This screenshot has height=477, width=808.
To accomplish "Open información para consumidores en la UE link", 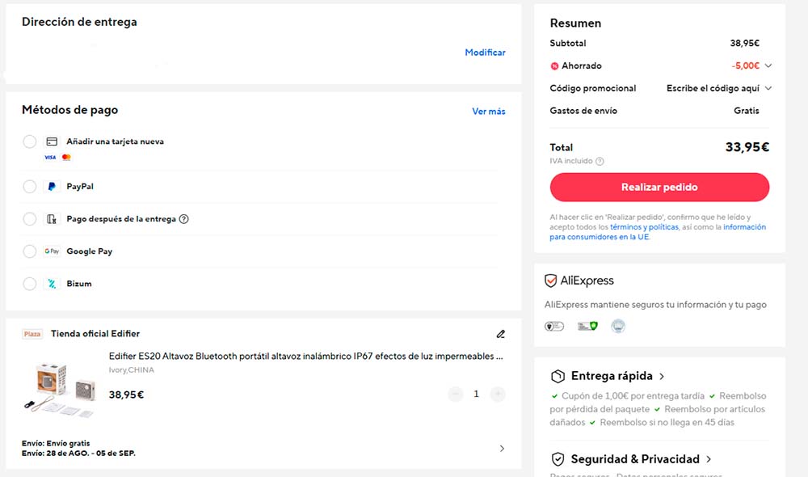I will pos(658,232).
